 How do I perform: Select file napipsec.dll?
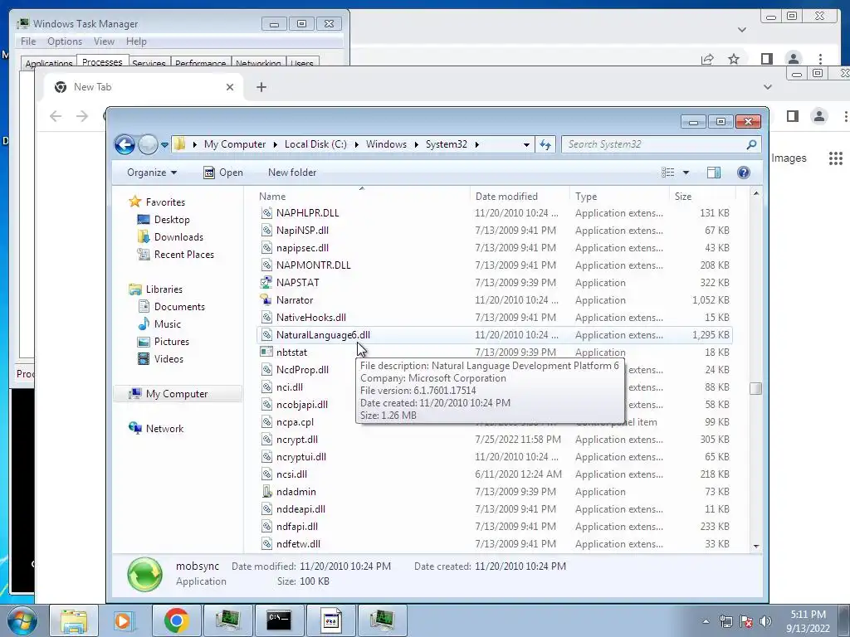click(302, 247)
